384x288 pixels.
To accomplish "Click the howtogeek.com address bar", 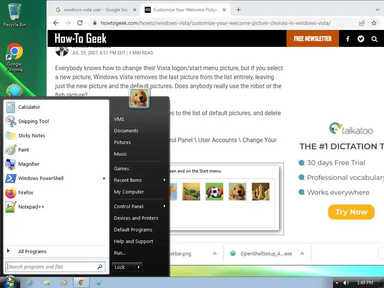I will coord(216,23).
